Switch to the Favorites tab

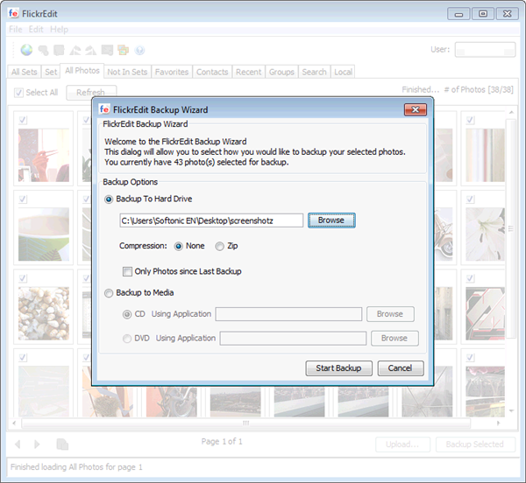[x=172, y=72]
